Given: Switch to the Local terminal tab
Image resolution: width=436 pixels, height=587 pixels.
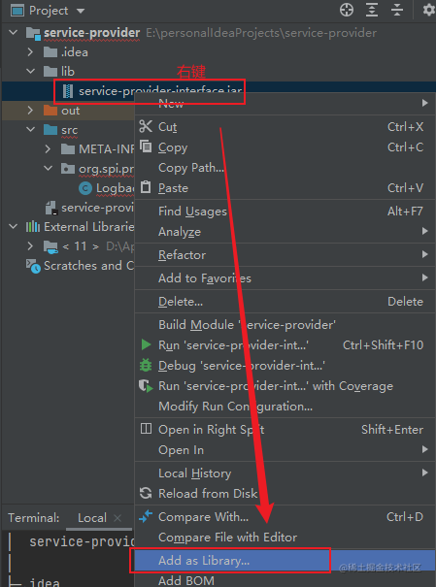Looking at the screenshot, I should [92, 518].
